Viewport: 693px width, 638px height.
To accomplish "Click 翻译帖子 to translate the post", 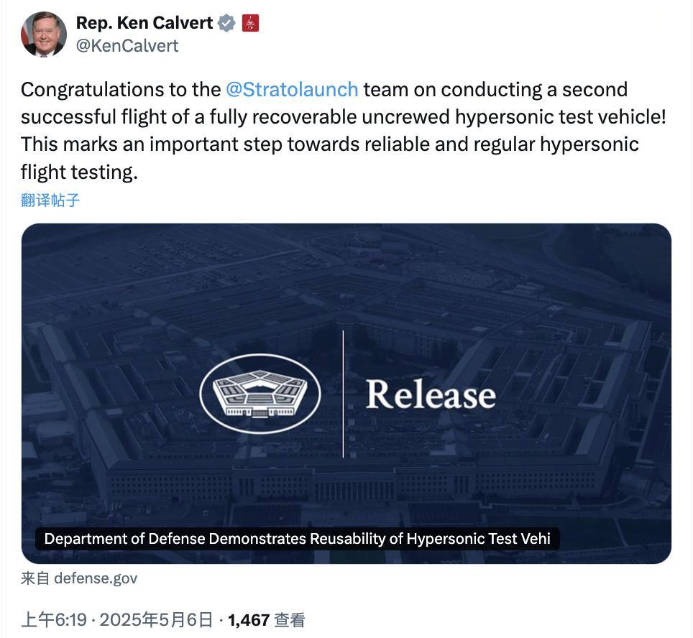I will pos(50,200).
